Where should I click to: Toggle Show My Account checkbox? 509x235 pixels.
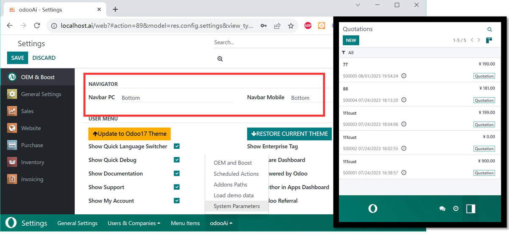coord(177,200)
